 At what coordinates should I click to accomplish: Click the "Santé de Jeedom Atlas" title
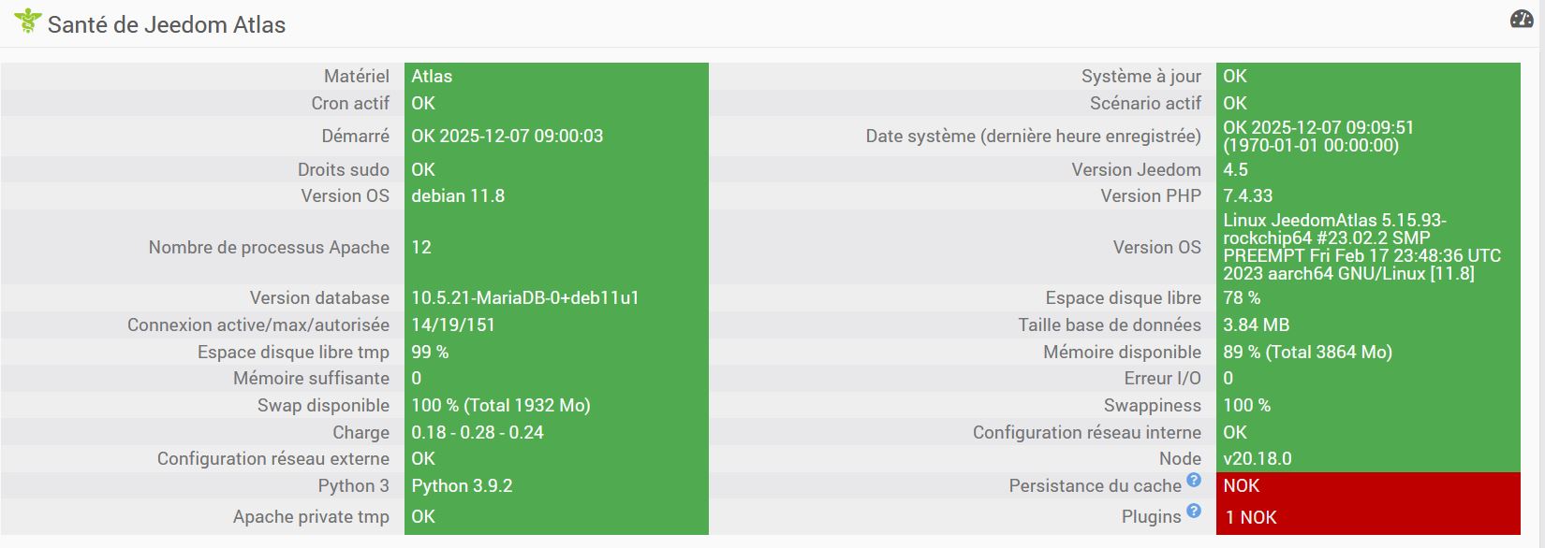pyautogui.click(x=167, y=25)
